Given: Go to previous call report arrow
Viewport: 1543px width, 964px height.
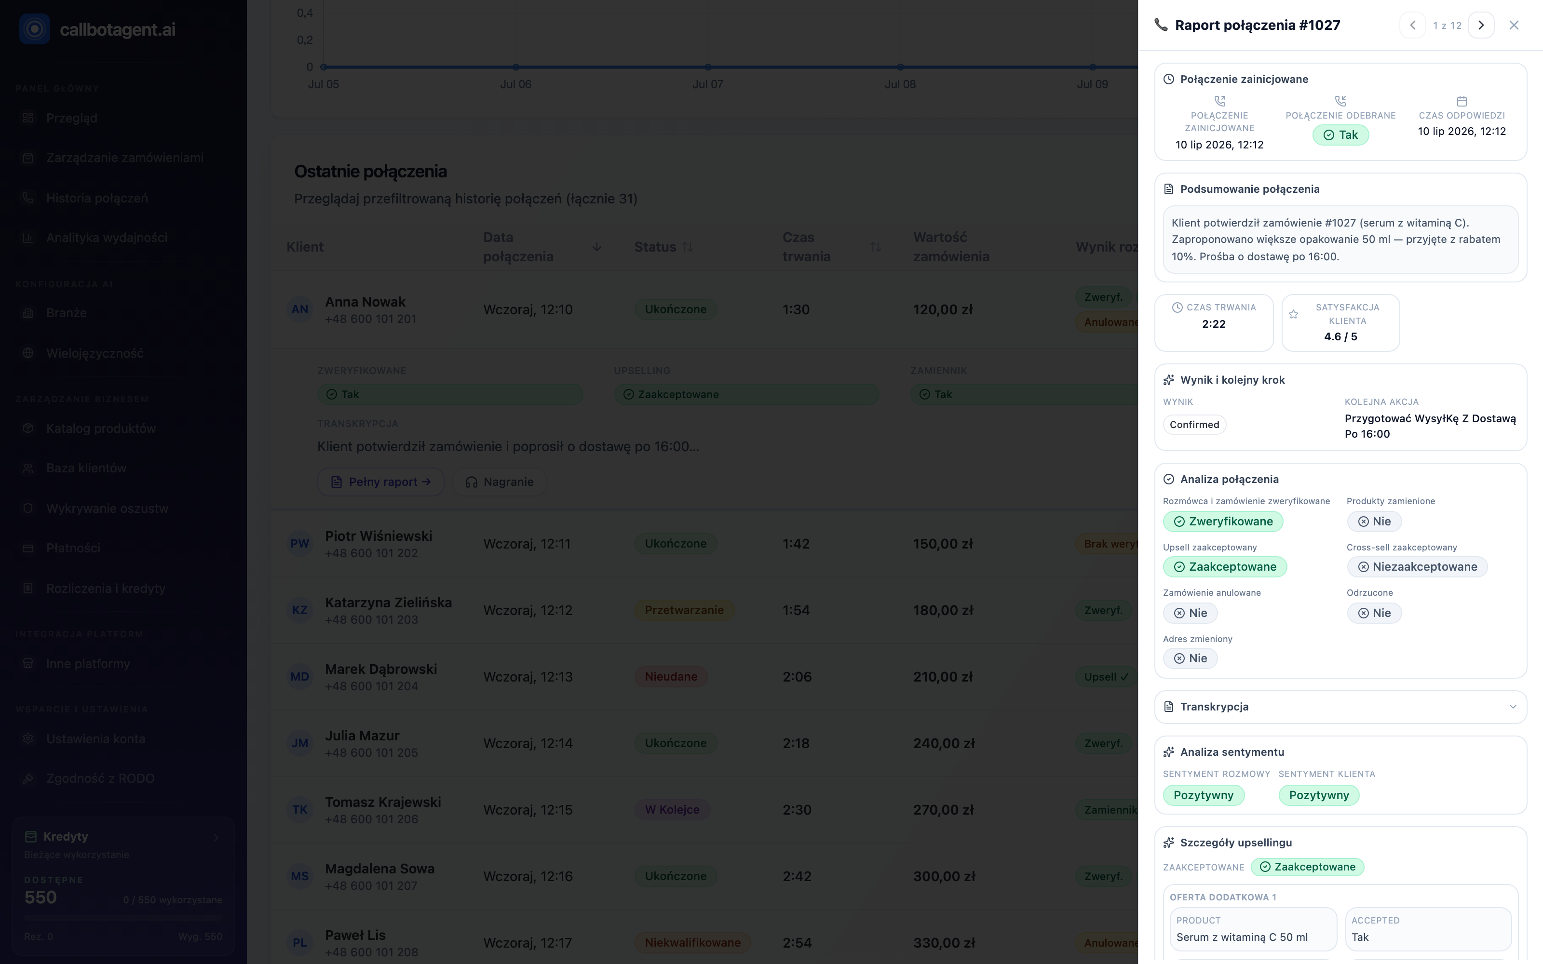Looking at the screenshot, I should (x=1412, y=26).
